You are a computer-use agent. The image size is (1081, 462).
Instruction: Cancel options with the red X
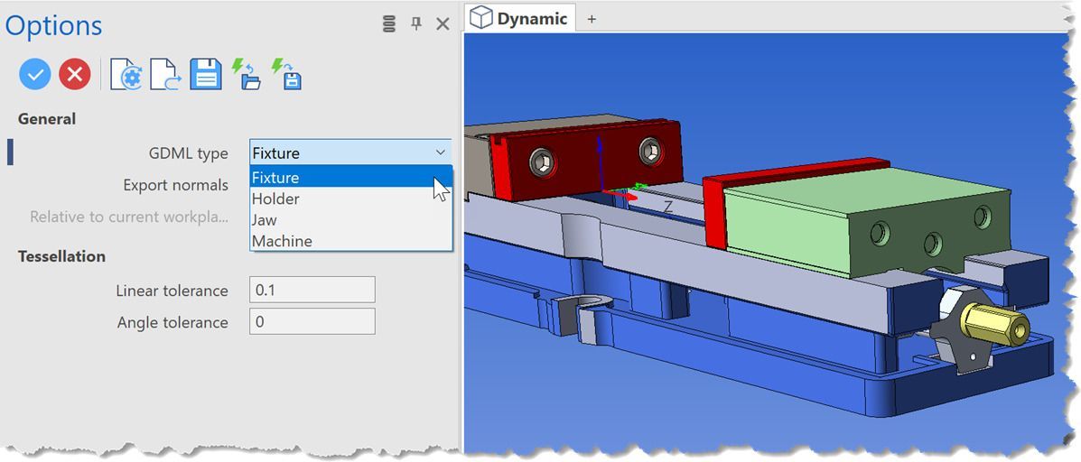74,74
